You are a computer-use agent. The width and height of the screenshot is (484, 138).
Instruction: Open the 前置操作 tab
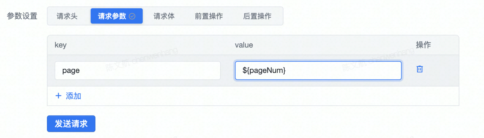click(x=209, y=16)
